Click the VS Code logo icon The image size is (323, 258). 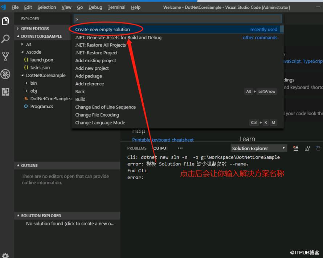pos(3,7)
